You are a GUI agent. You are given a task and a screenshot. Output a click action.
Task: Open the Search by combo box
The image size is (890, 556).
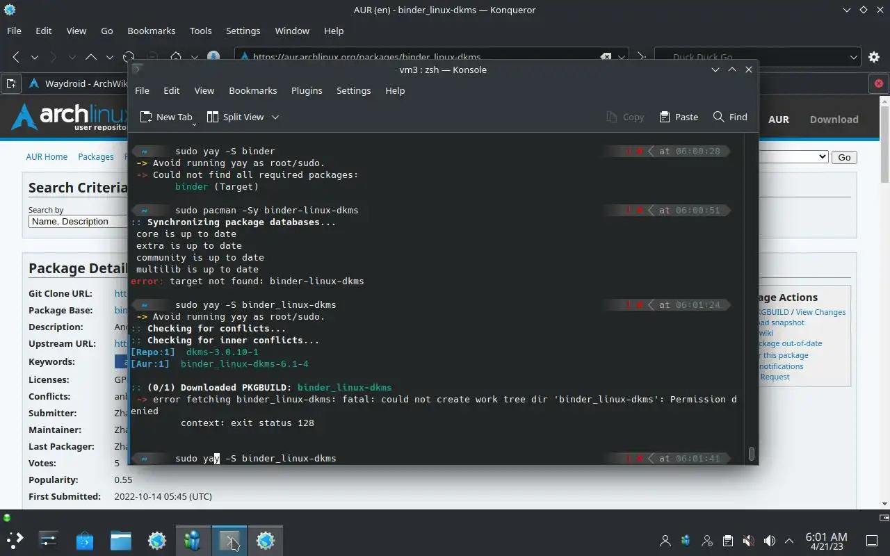point(78,221)
